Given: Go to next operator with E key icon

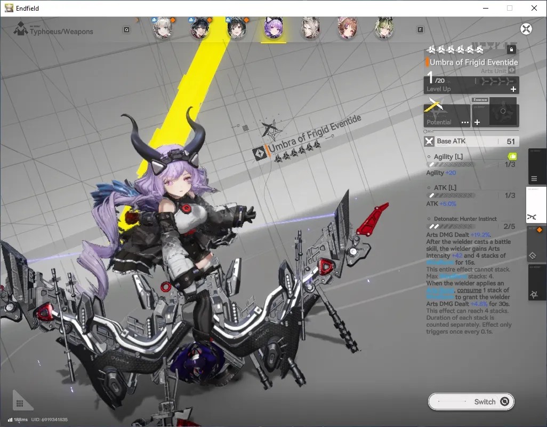Looking at the screenshot, I should click(420, 30).
